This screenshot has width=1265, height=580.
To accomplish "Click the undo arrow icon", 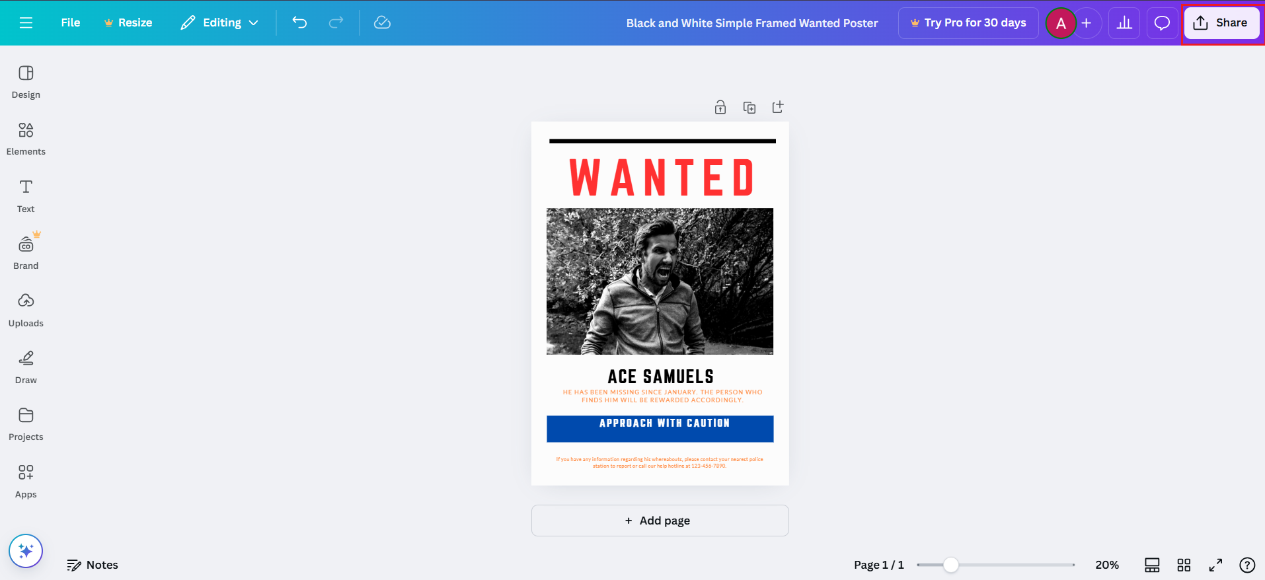I will coord(299,23).
